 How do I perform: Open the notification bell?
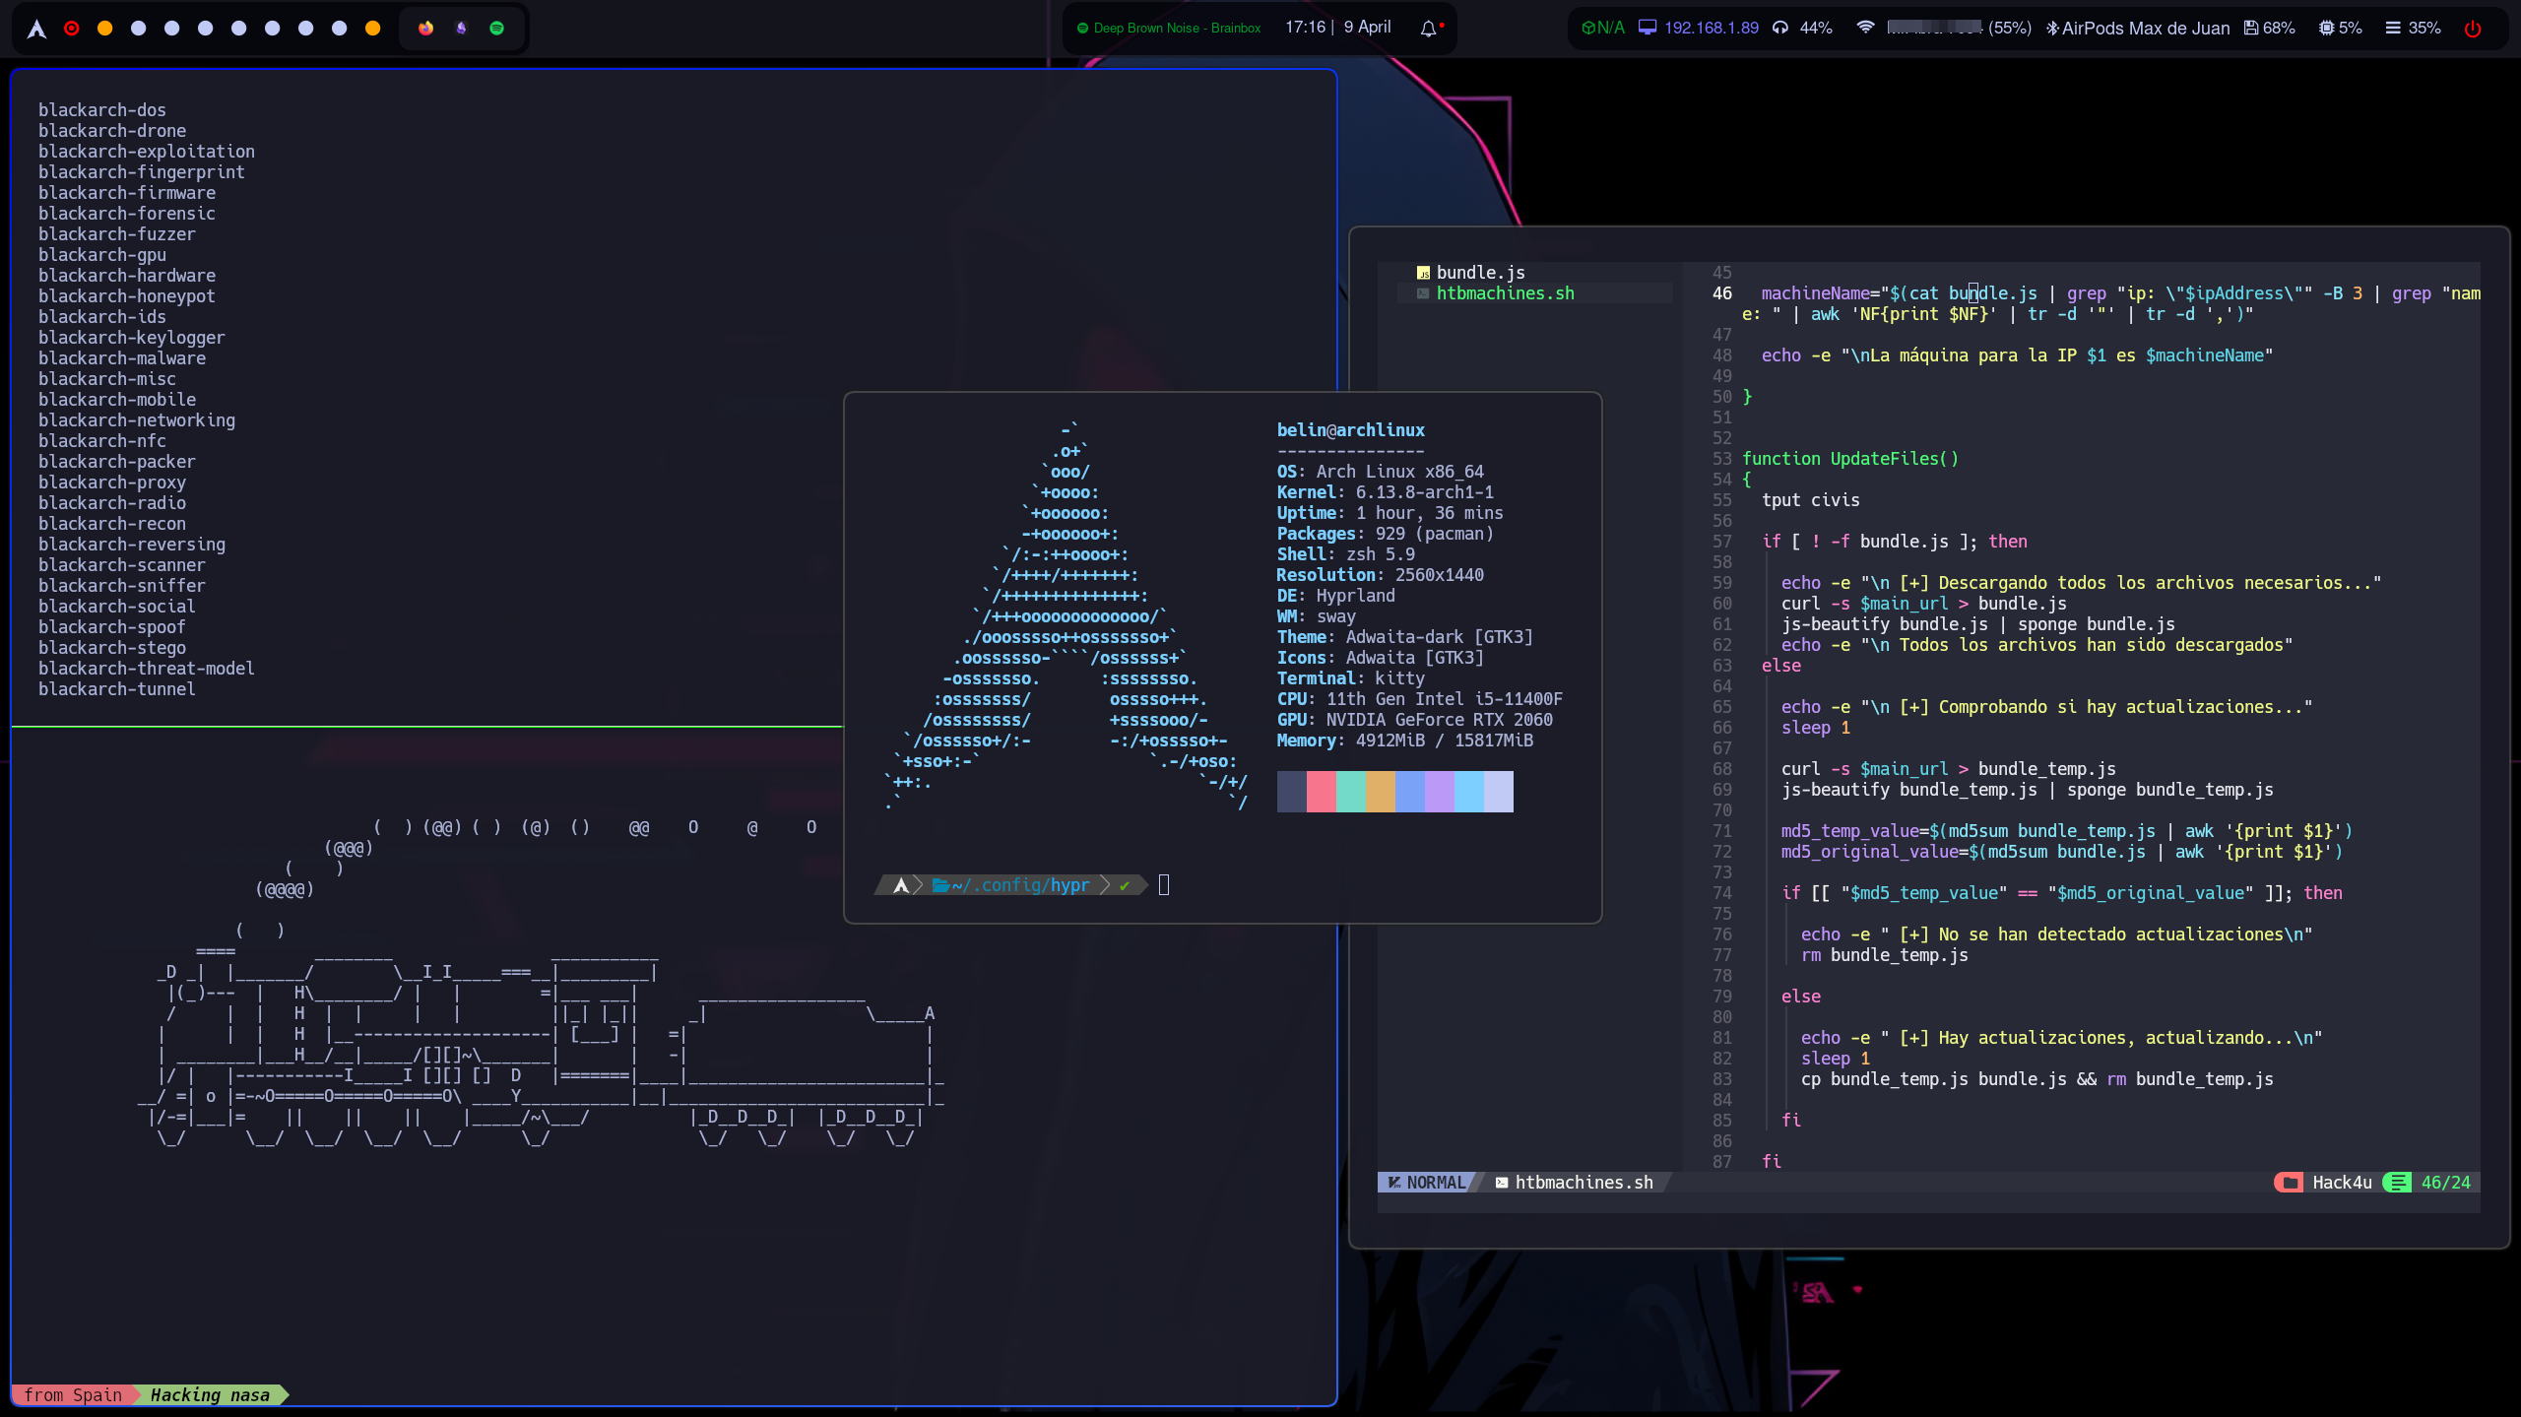pos(1428,29)
